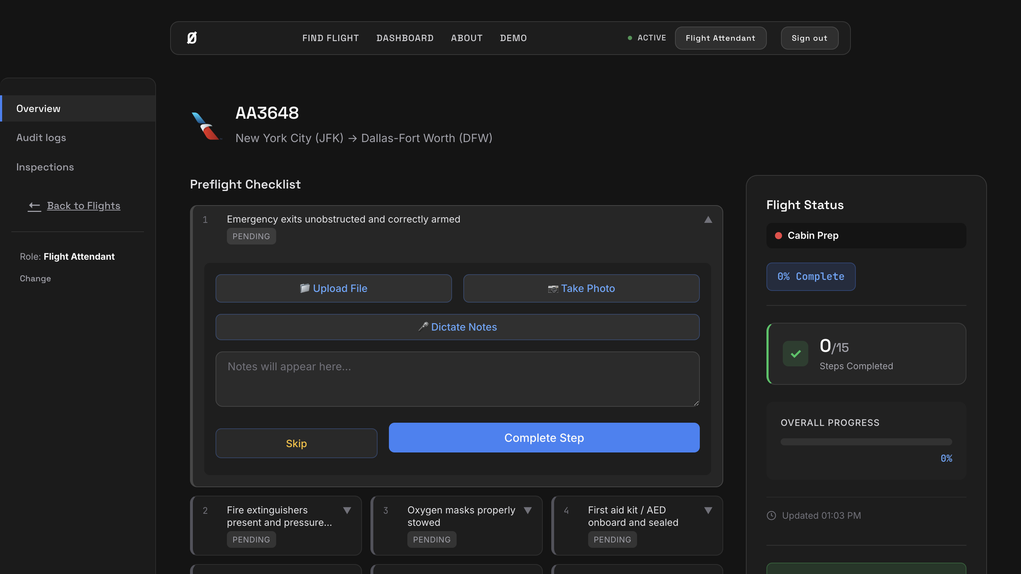Click the app logo in navbar
Viewport: 1021px width, 574px height.
192,38
